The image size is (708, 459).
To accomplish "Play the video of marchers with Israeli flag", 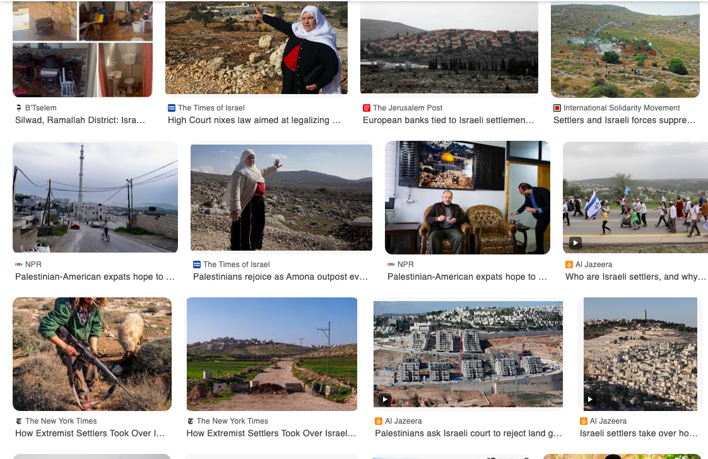I will [x=575, y=242].
